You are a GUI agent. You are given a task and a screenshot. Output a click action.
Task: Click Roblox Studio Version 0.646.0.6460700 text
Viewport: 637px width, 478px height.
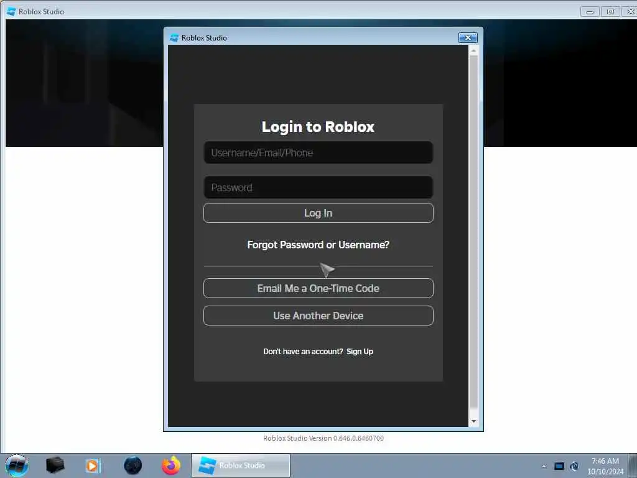pyautogui.click(x=323, y=438)
